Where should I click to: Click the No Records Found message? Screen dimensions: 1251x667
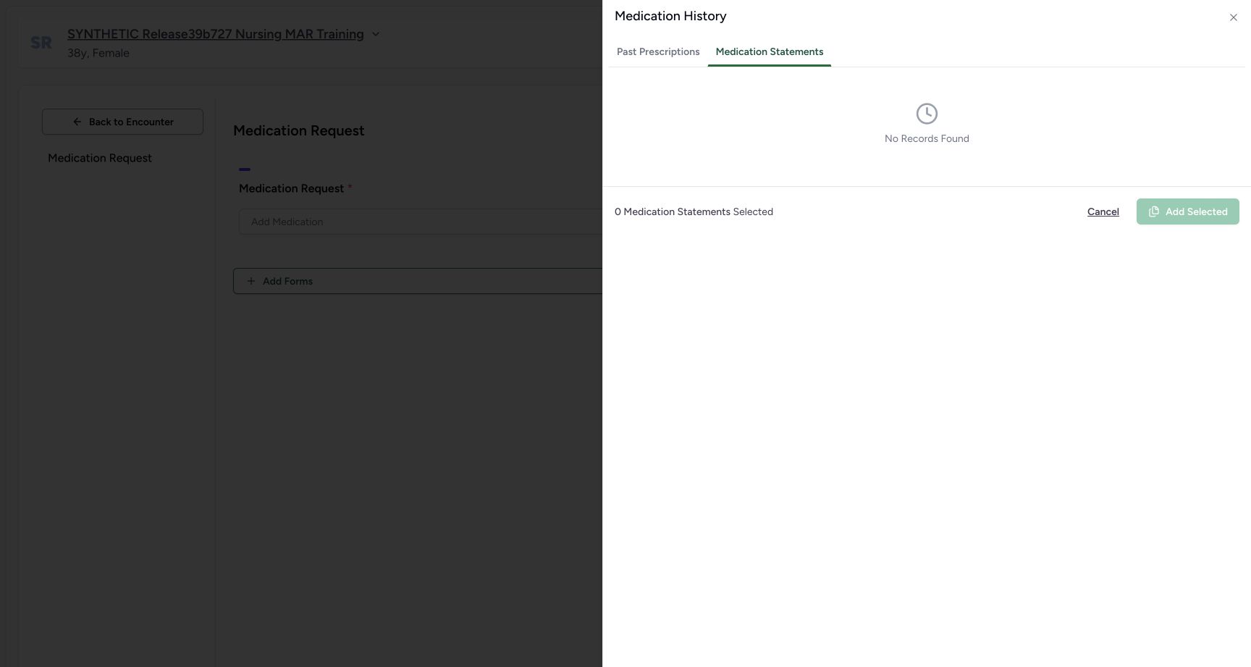pyautogui.click(x=927, y=138)
